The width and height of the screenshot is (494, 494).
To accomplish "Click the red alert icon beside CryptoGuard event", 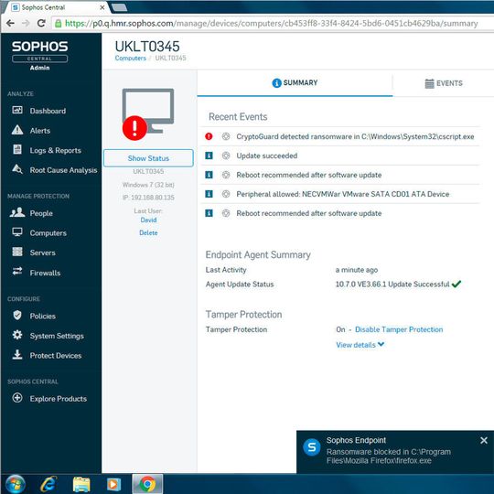I will [209, 136].
